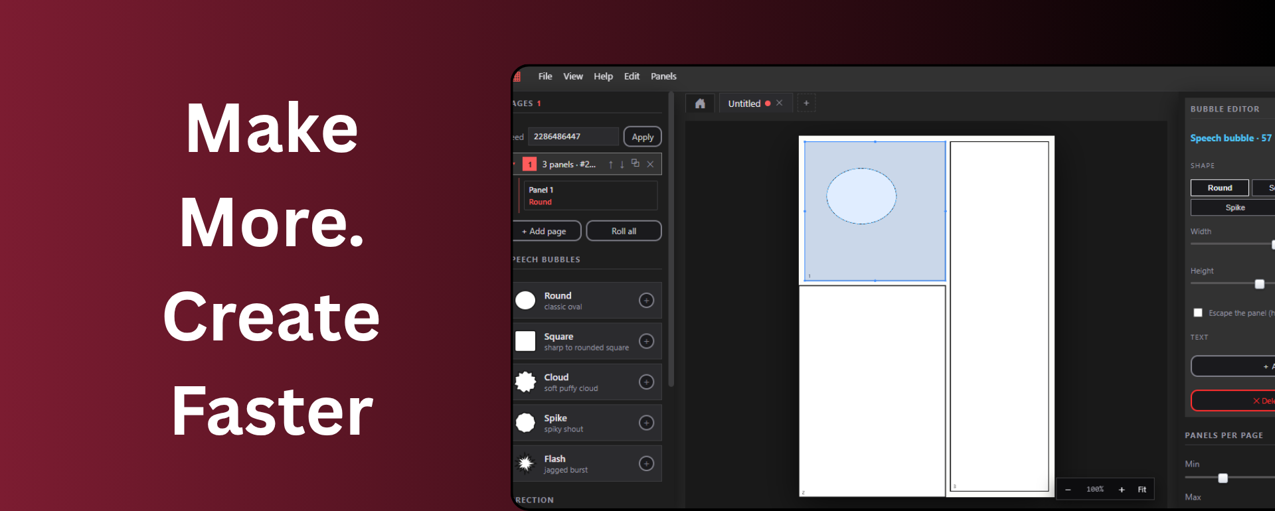The image size is (1275, 511).
Task: Duplicate the 3 panels page
Action: click(x=636, y=163)
